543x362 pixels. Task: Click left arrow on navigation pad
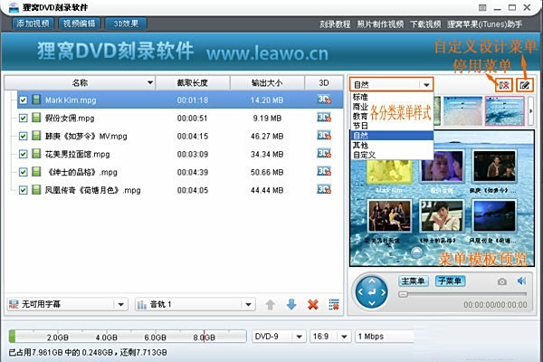tap(360, 292)
